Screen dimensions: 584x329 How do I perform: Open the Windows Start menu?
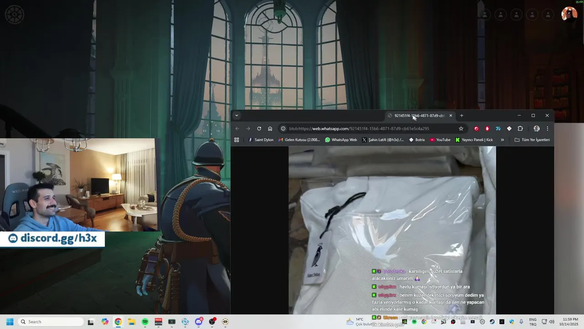[10, 322]
